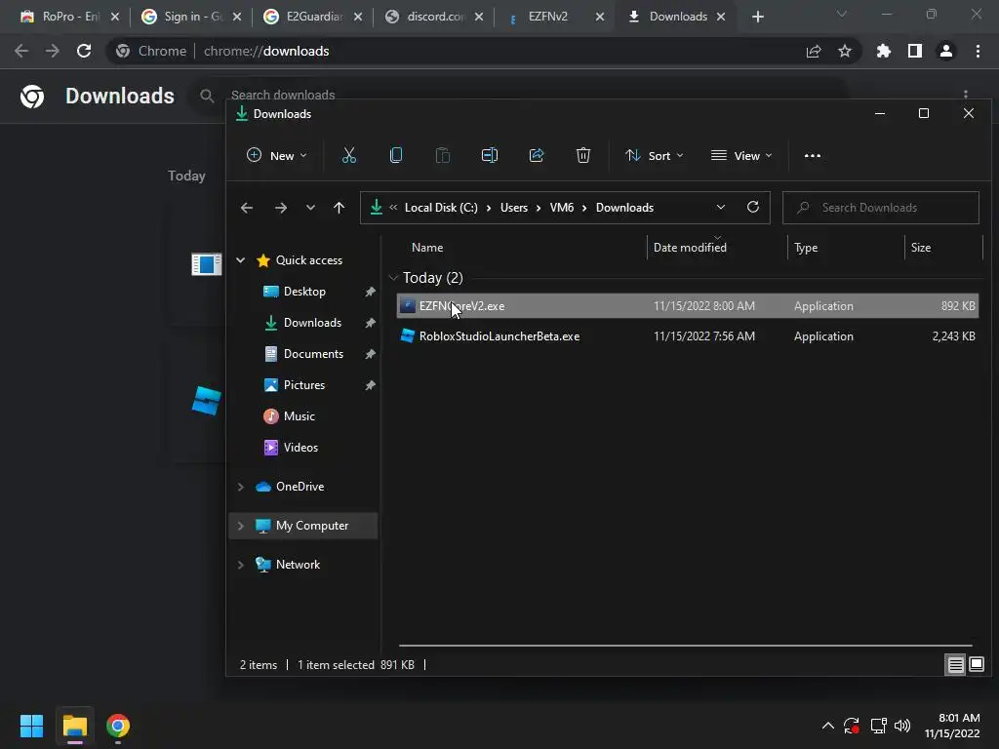This screenshot has width=999, height=749.
Task: Sort by the Size column header
Action: [921, 248]
